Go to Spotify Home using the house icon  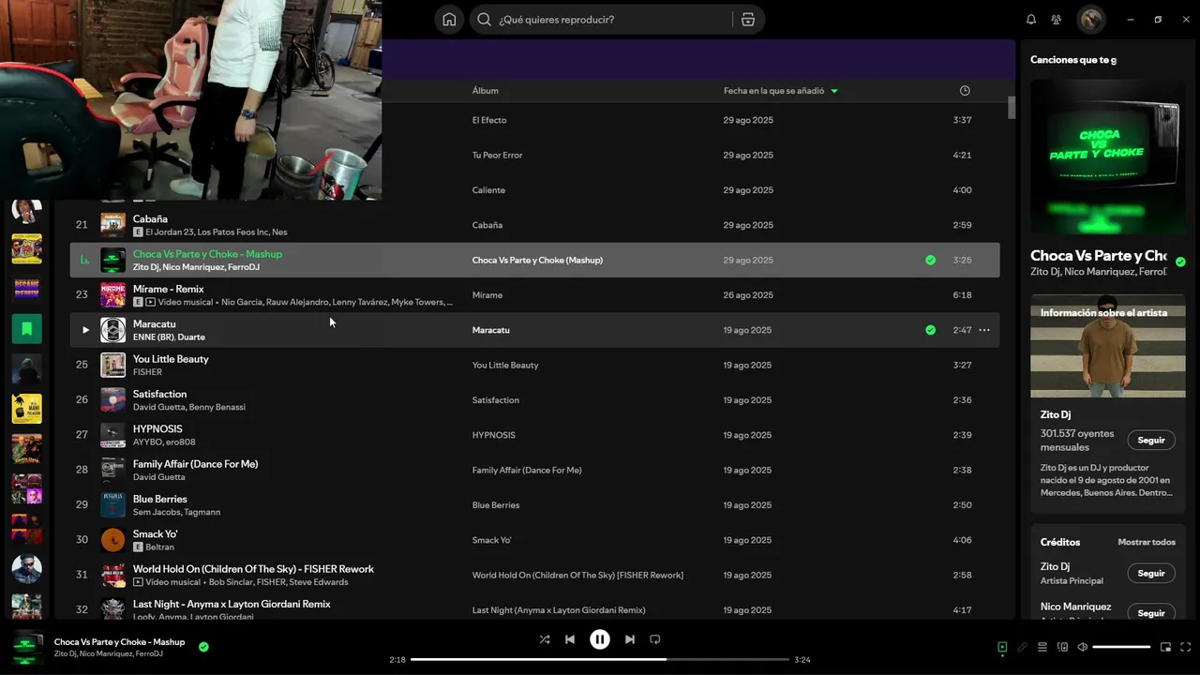(450, 20)
